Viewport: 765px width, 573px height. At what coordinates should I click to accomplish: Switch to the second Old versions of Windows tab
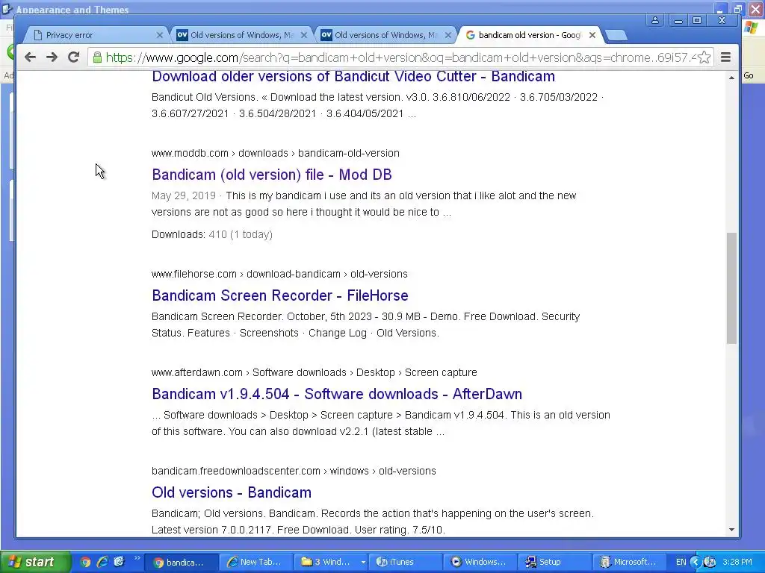pos(383,35)
